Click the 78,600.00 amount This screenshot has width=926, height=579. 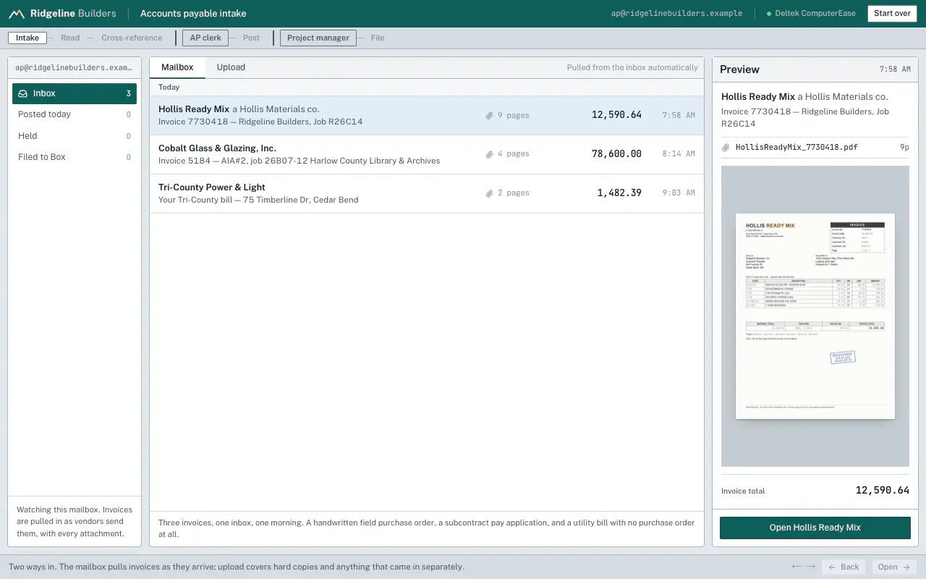[x=616, y=154]
